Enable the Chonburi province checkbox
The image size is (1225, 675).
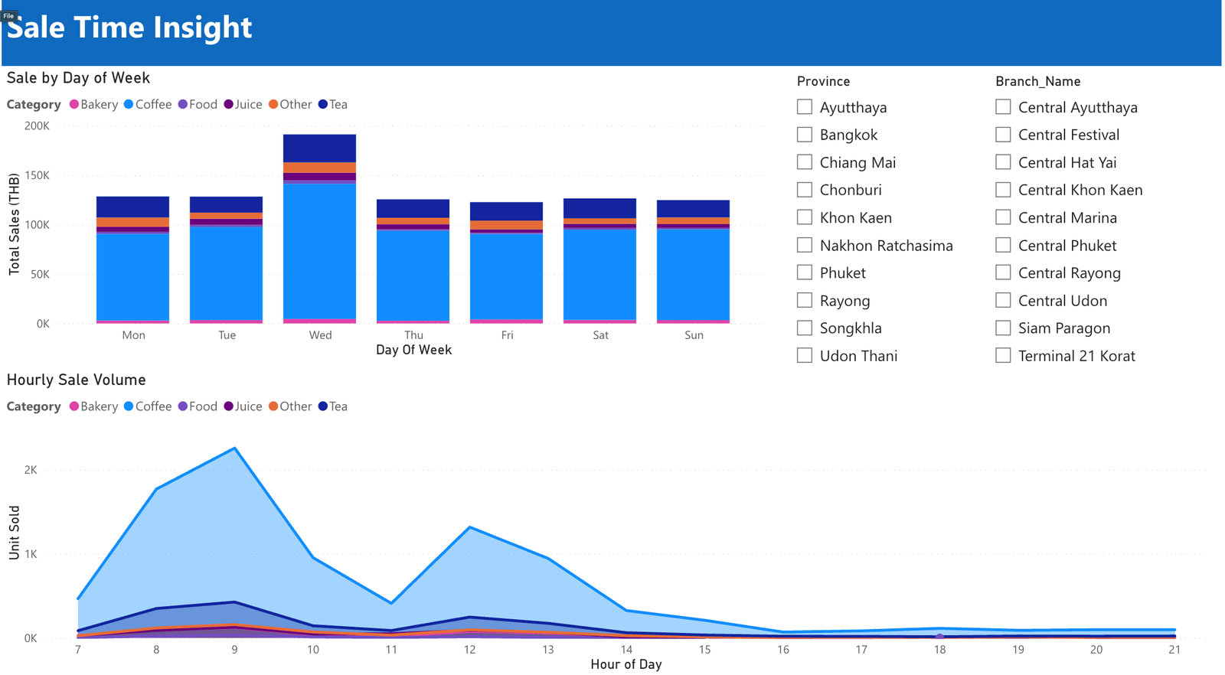click(x=804, y=189)
